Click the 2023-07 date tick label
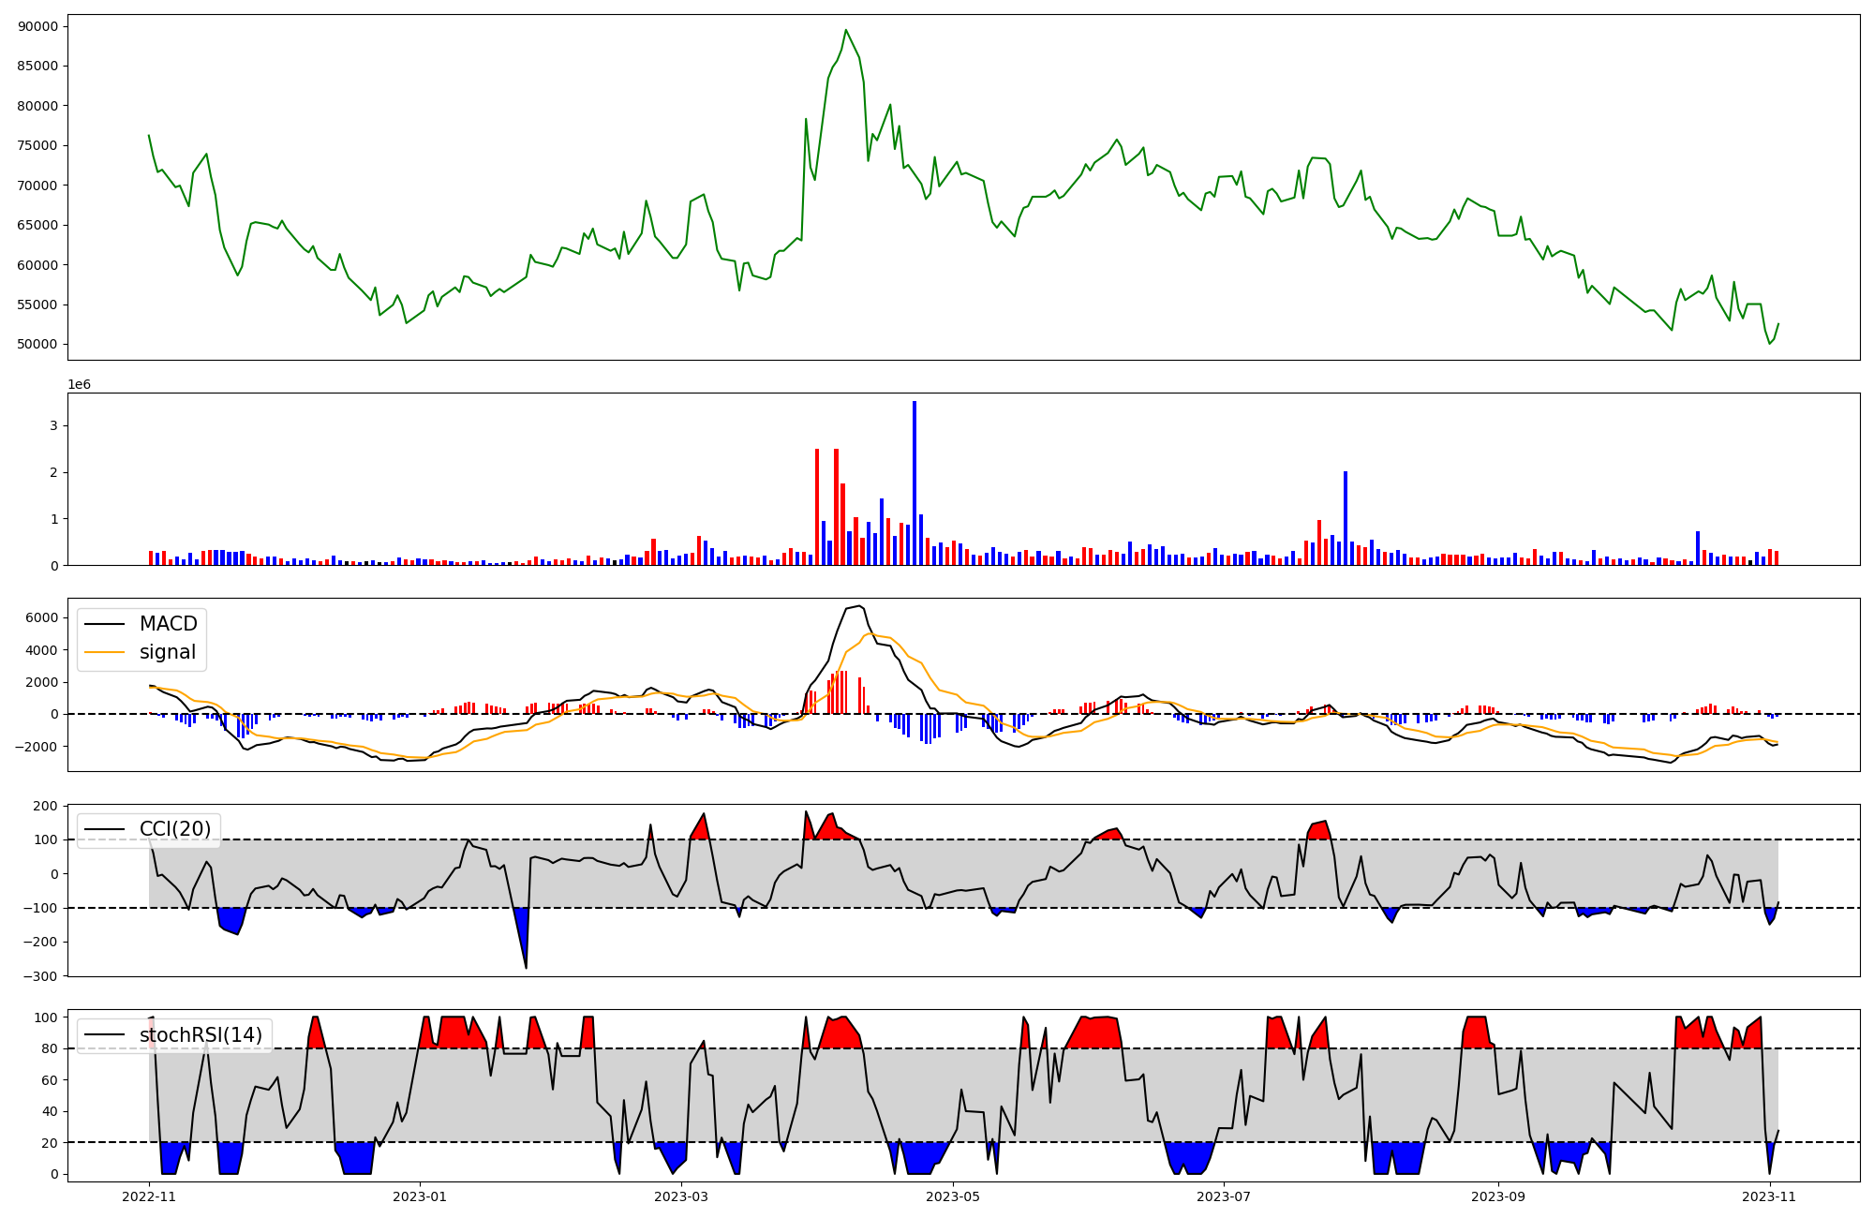Image resolution: width=1874 pixels, height=1218 pixels. click(1224, 1196)
